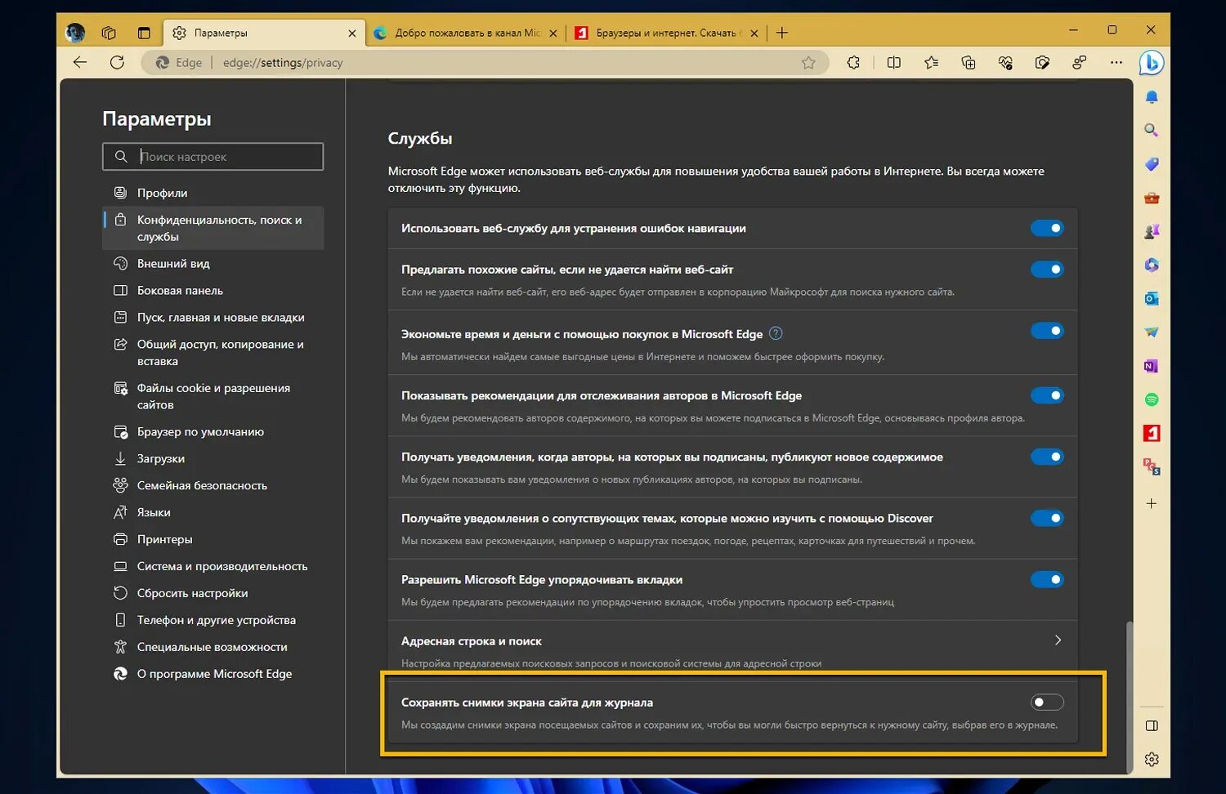Click the edge://settings/privacy address bar
The width and height of the screenshot is (1226, 794).
[x=485, y=62]
